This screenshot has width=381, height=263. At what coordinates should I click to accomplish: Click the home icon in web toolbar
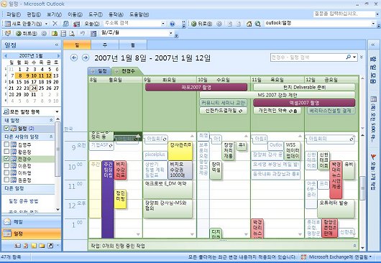[249, 24]
